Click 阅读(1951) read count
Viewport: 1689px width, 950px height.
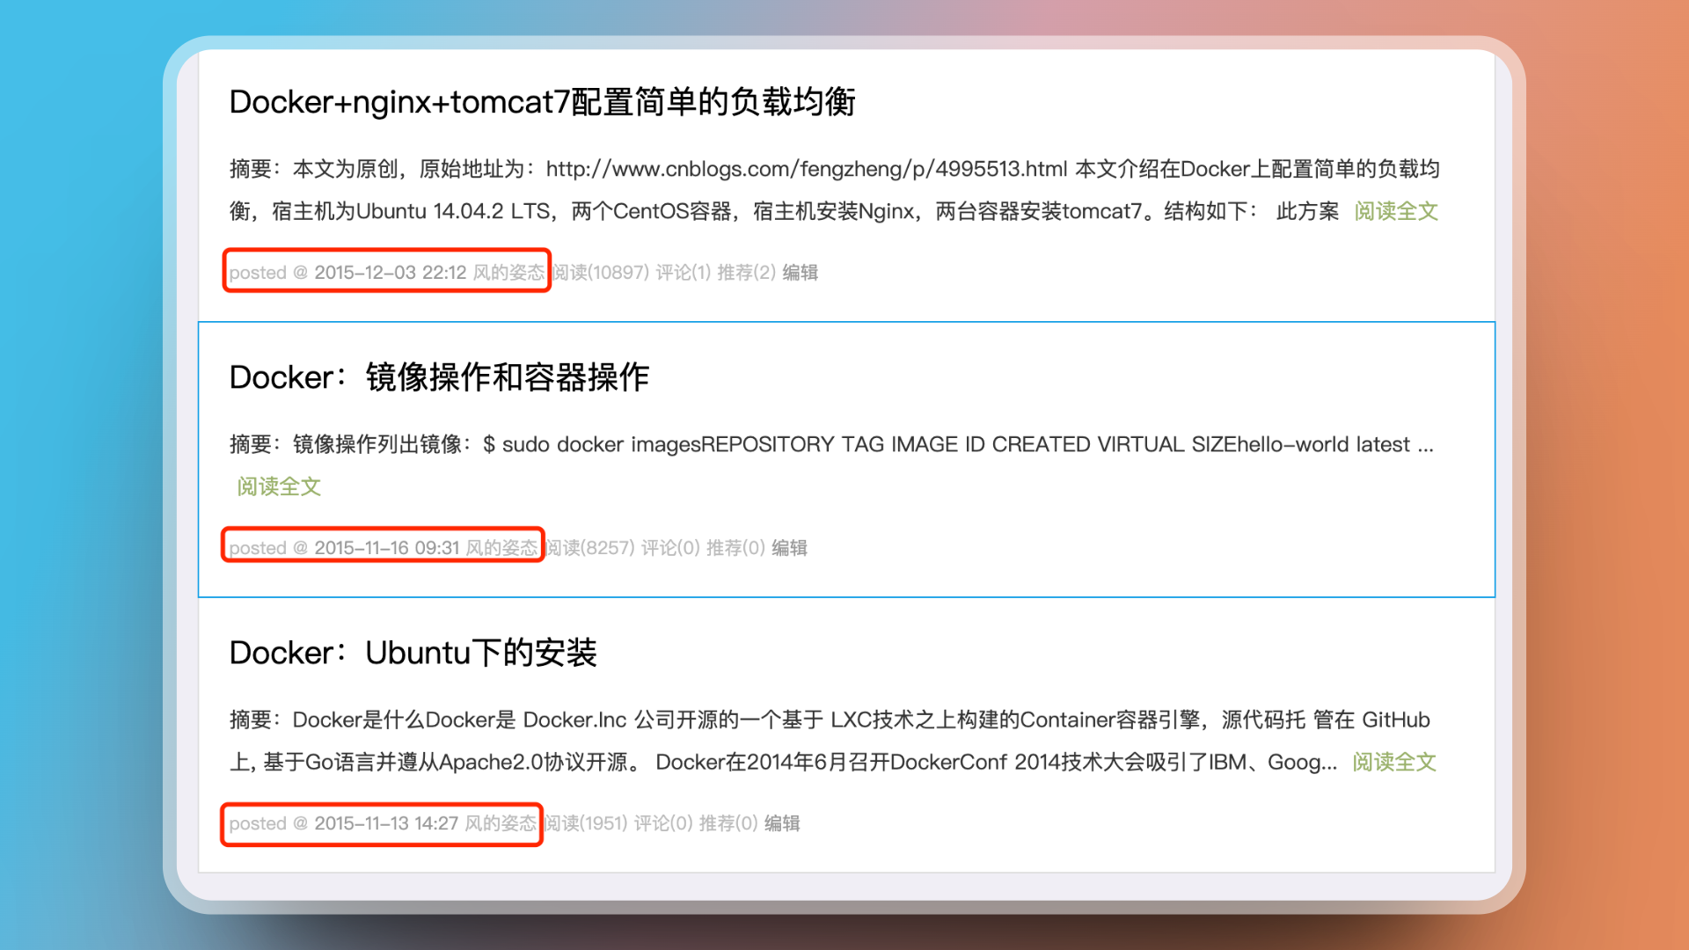[586, 823]
